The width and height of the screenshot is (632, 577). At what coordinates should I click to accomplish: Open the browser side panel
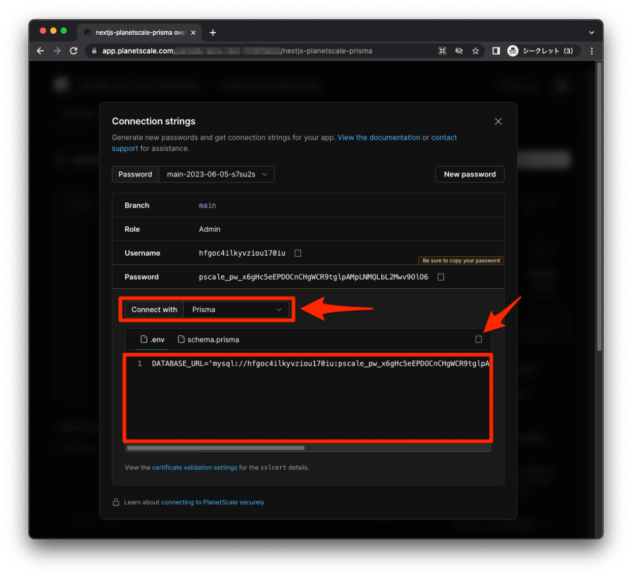click(496, 51)
